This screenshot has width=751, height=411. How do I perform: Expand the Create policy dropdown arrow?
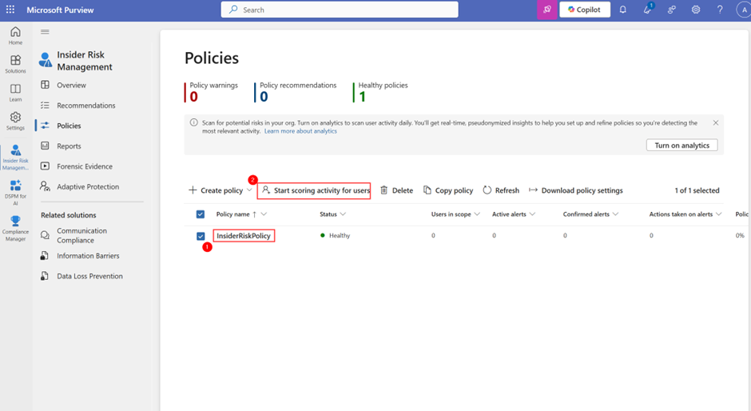249,190
